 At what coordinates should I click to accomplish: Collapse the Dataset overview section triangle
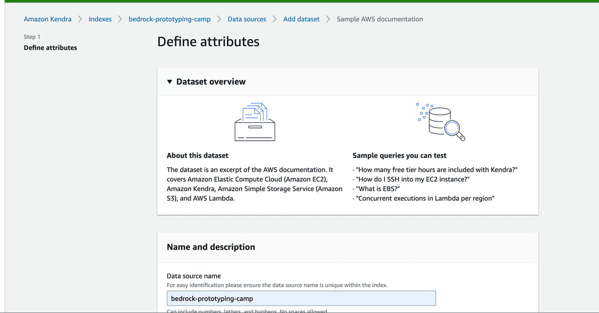[x=170, y=82]
